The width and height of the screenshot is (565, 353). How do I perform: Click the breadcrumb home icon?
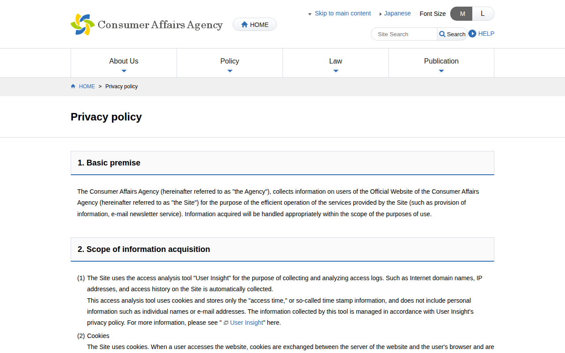coord(73,86)
